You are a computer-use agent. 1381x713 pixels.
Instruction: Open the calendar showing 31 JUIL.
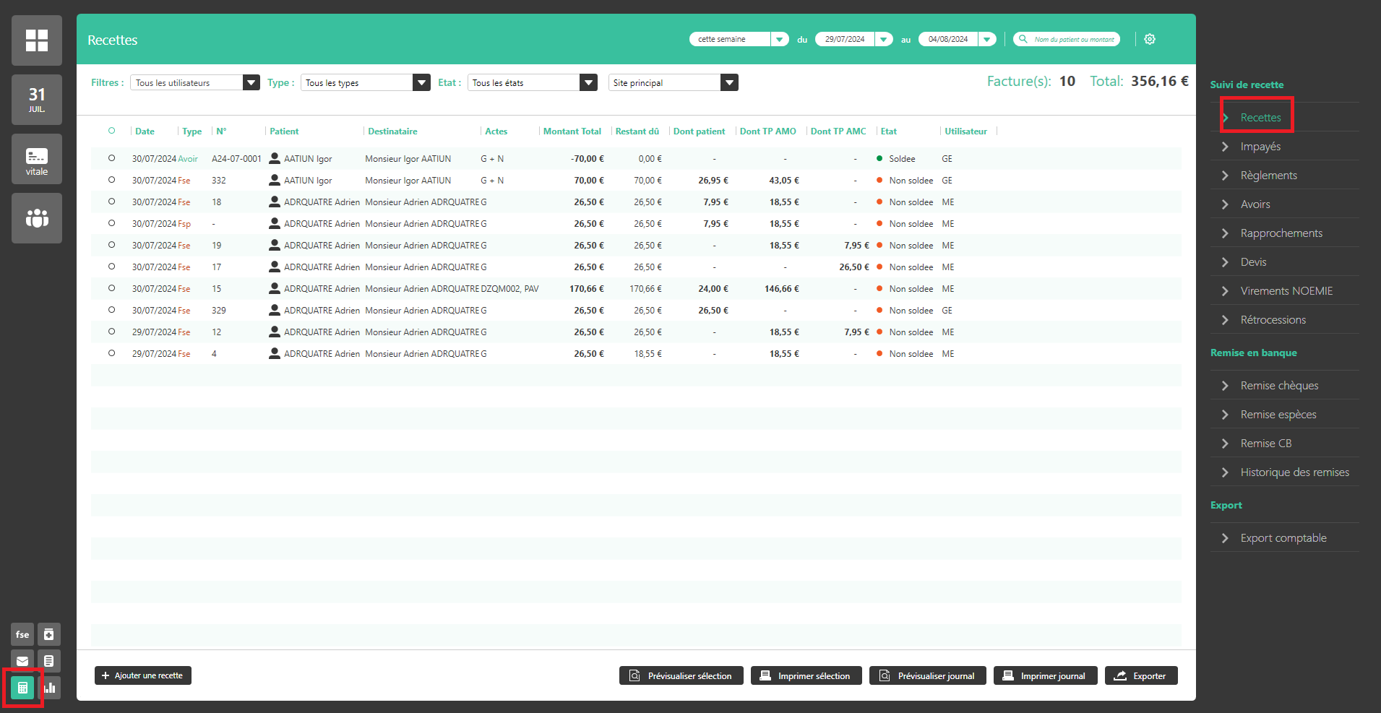click(x=37, y=100)
